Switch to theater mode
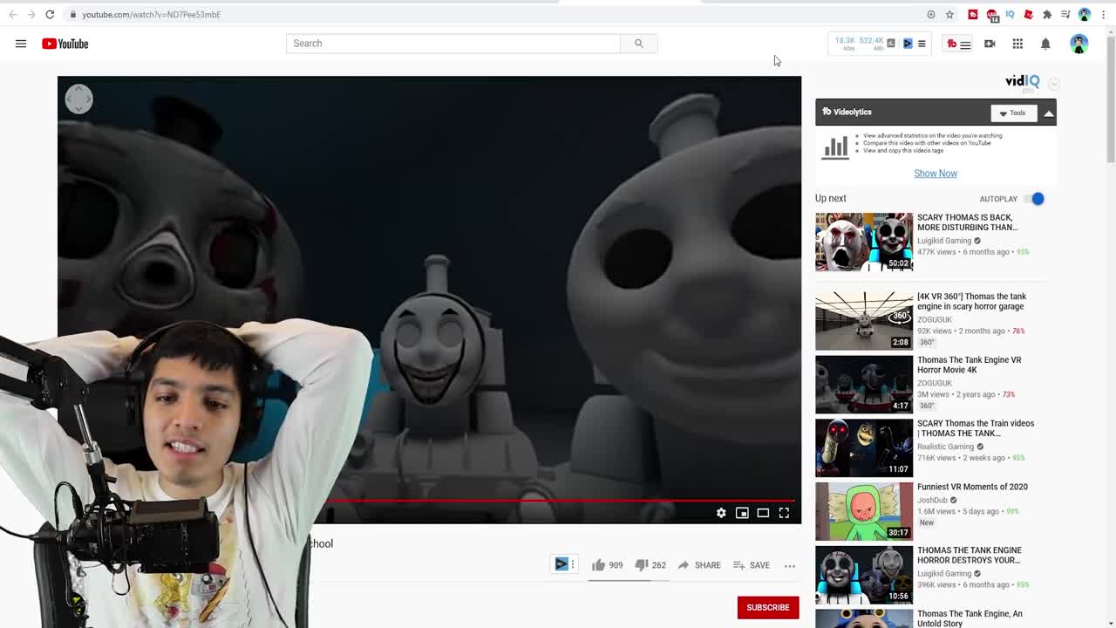This screenshot has height=628, width=1116. [763, 513]
